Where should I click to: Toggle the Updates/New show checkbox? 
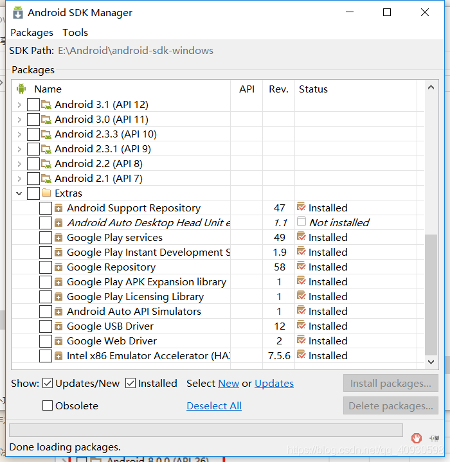tap(48, 384)
